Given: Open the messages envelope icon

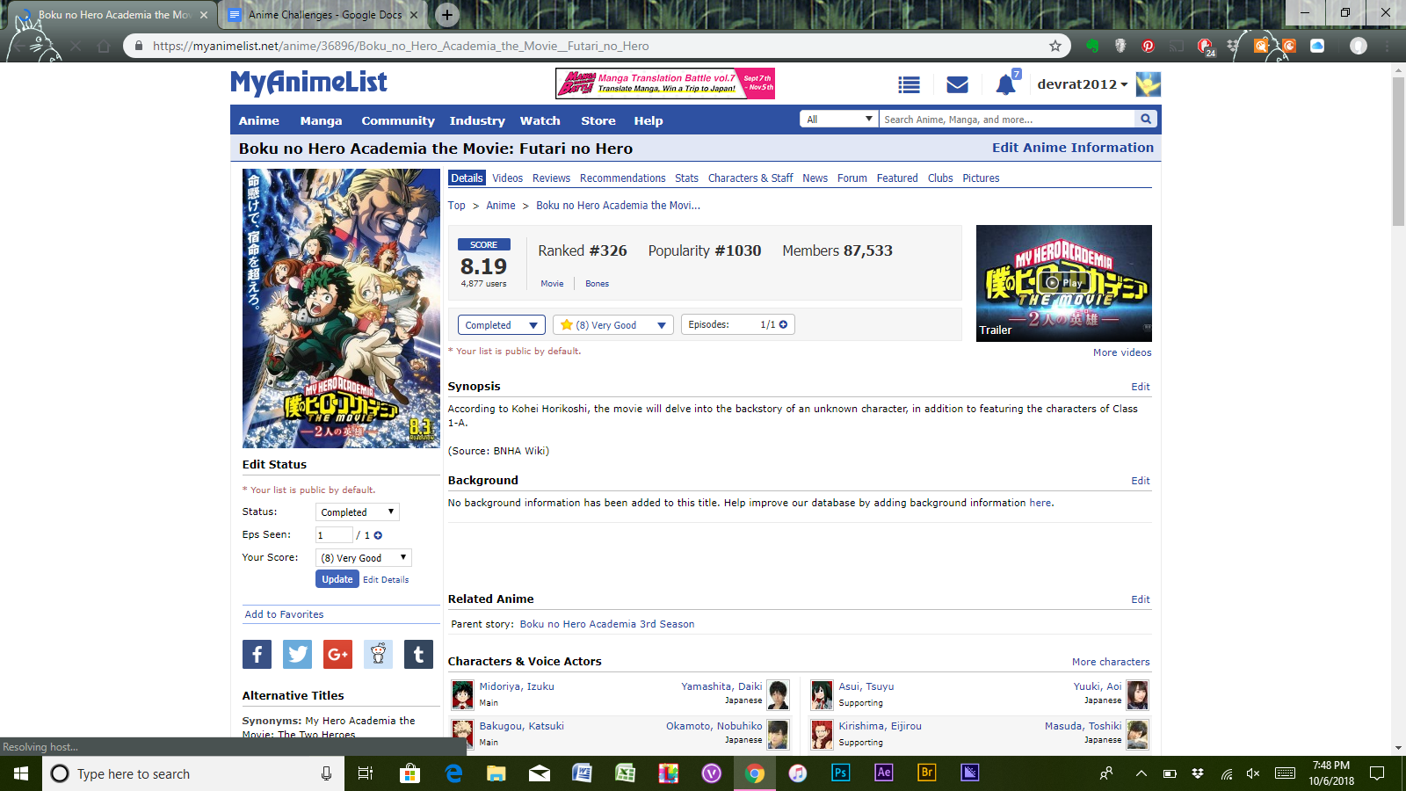Looking at the screenshot, I should click(957, 84).
